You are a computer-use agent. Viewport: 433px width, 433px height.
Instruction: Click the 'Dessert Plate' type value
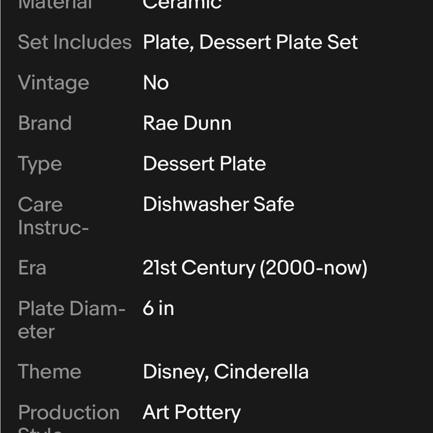click(x=204, y=164)
